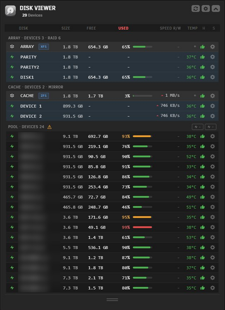Screen dimensions: 225x310
Task: Click health thumbs-up on the CACHE row
Action: coord(202,96)
